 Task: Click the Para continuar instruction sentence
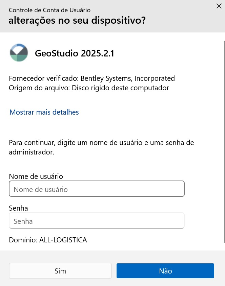(101, 147)
